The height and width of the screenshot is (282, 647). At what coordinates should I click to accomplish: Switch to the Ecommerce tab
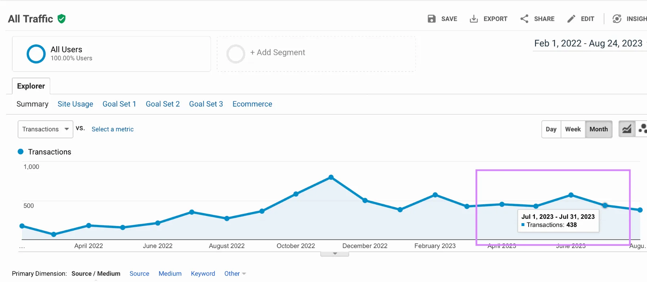pyautogui.click(x=252, y=104)
